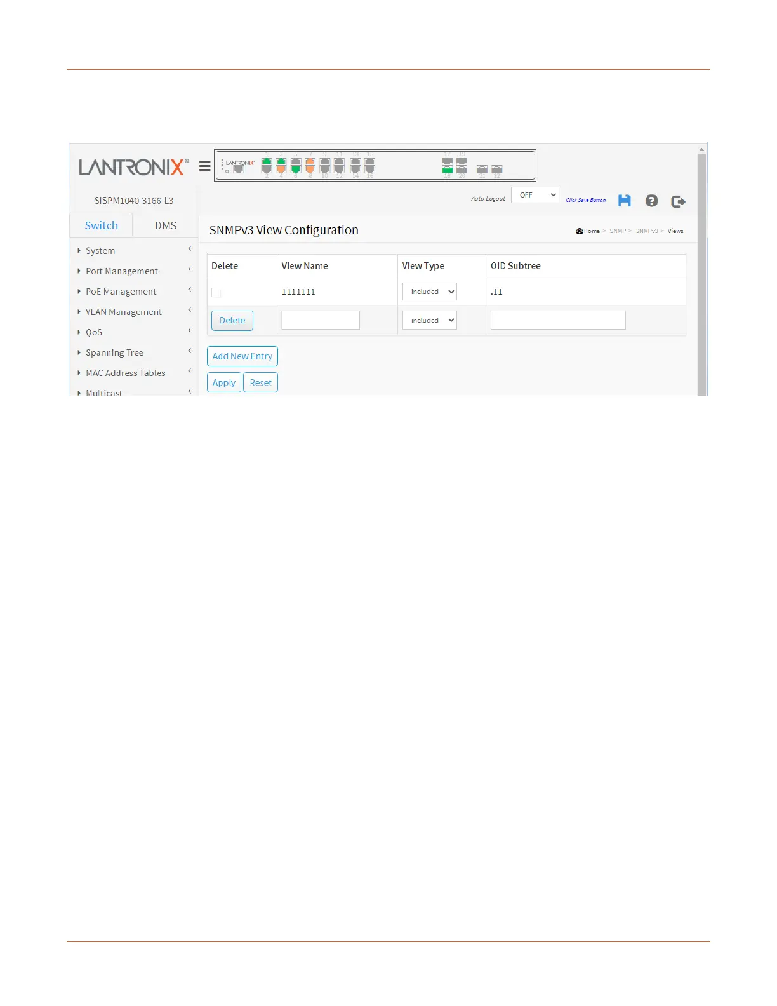The image size is (777, 1006).
Task: Click the View Type column header
Action: tap(423, 266)
